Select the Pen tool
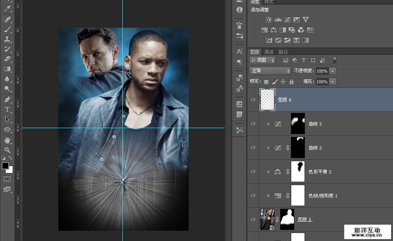Screen dimensions: 393x241 (7, 99)
